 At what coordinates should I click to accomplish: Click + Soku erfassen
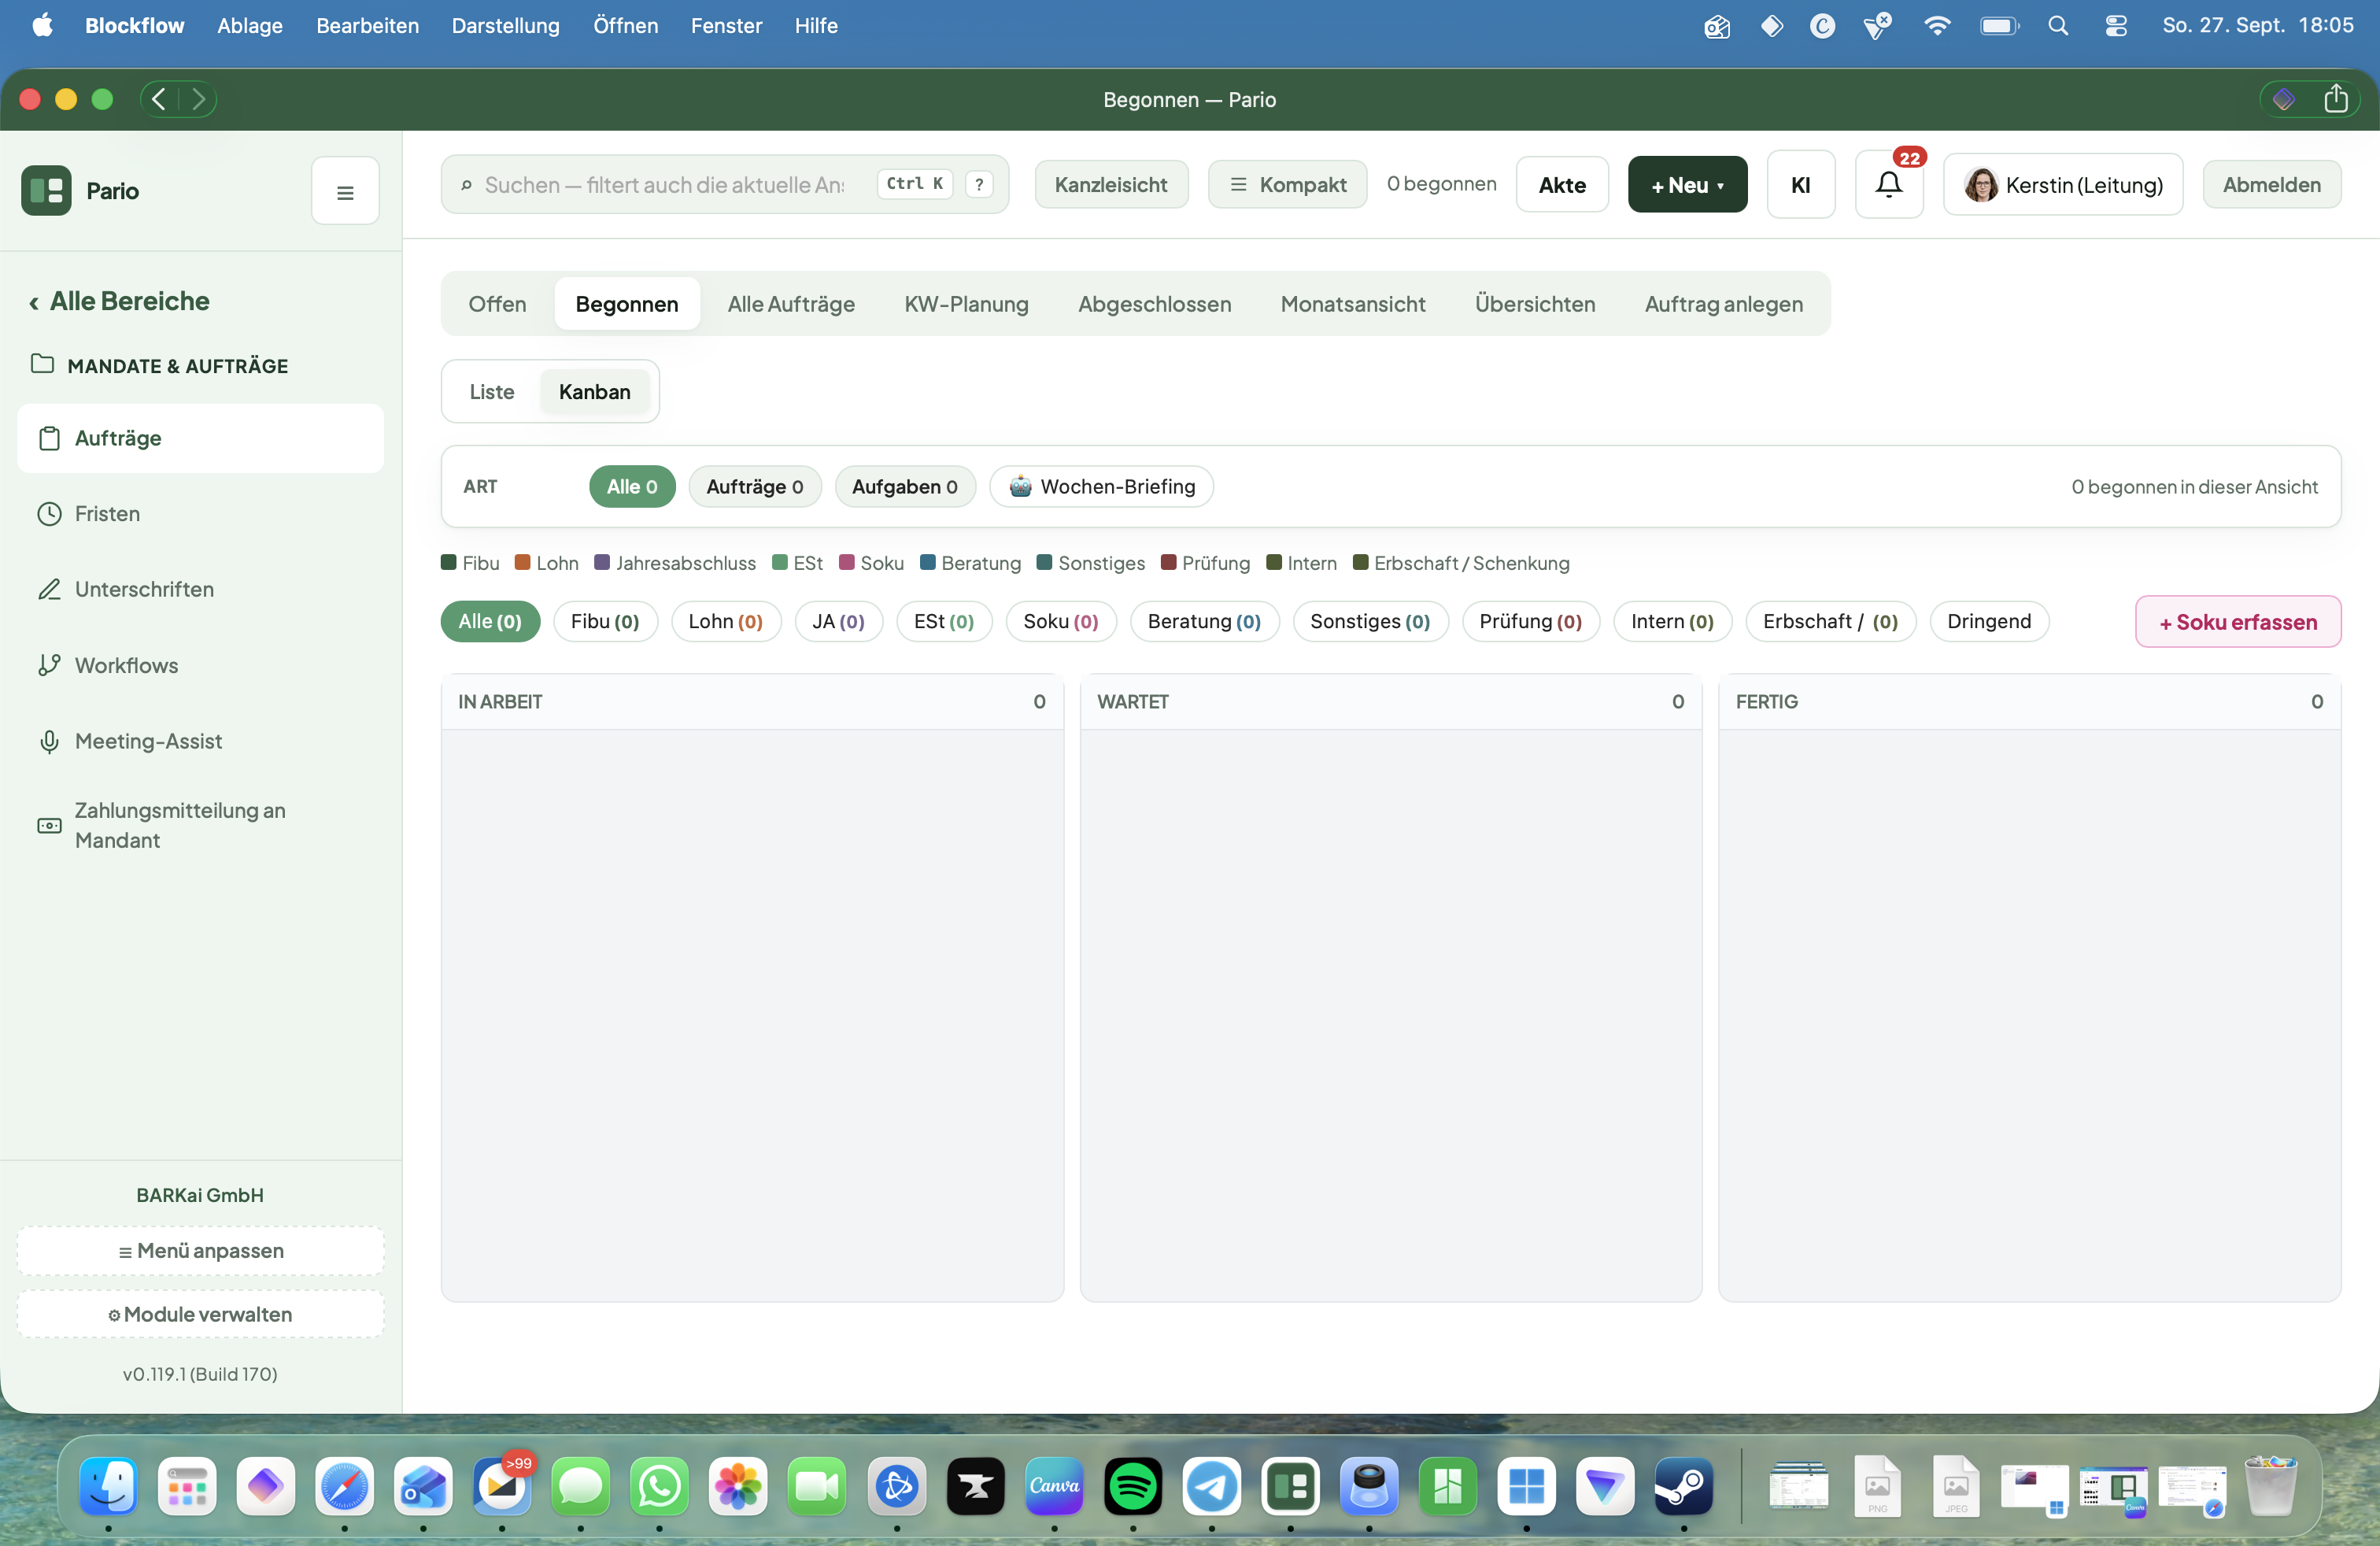click(x=2238, y=622)
